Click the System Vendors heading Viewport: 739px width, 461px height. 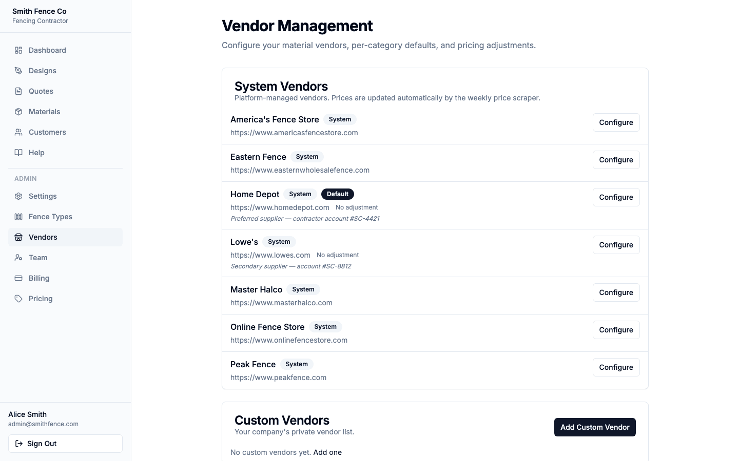point(281,86)
